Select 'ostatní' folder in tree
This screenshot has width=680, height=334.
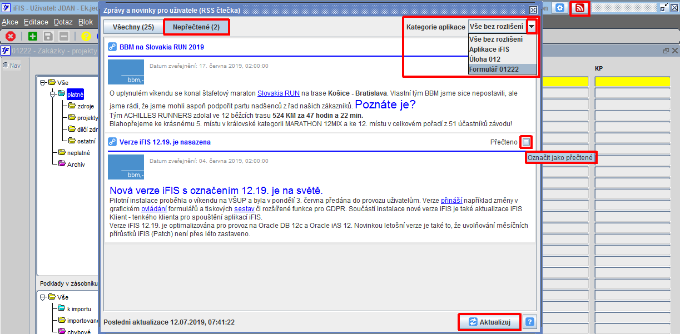point(86,141)
